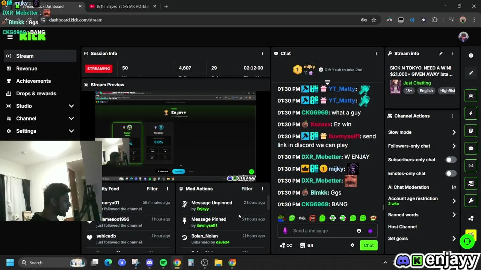Toggle Emotes-only chat switch

tap(451, 174)
